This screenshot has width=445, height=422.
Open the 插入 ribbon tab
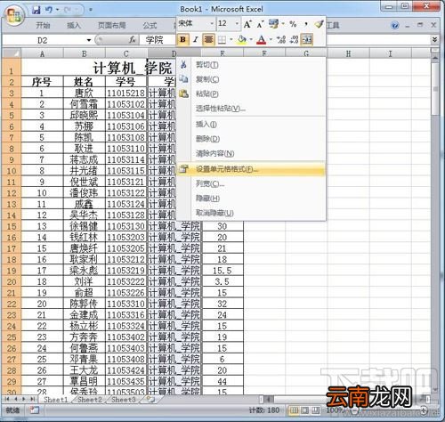coord(74,26)
